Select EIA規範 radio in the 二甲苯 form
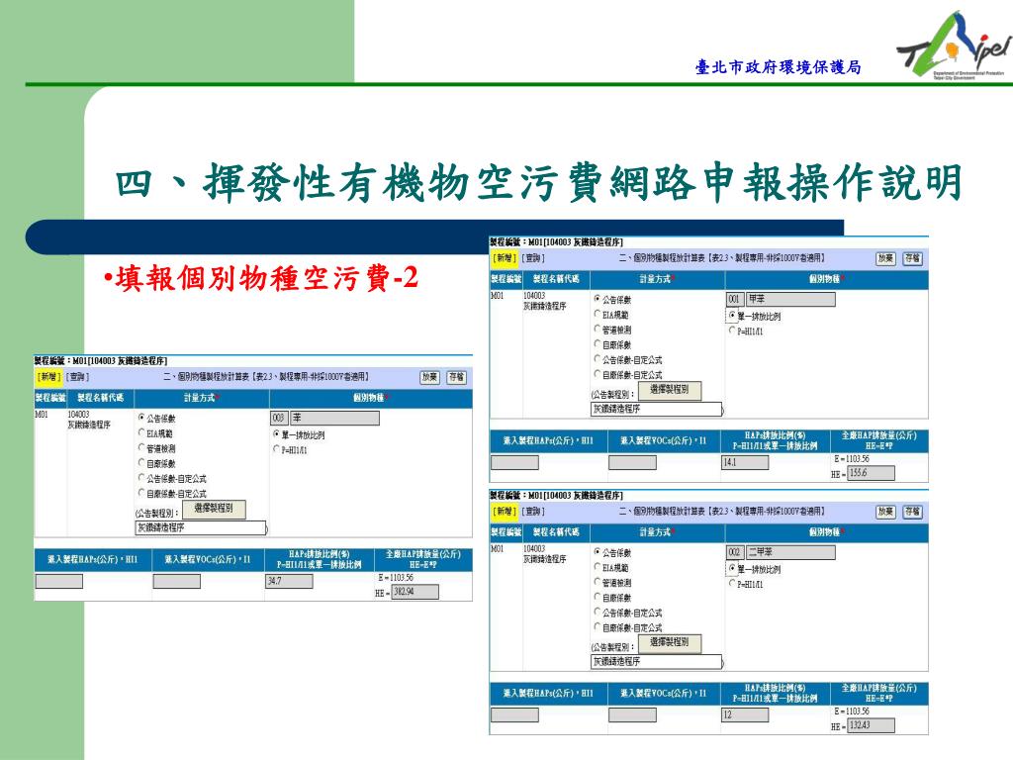The width and height of the screenshot is (1013, 760). click(597, 567)
